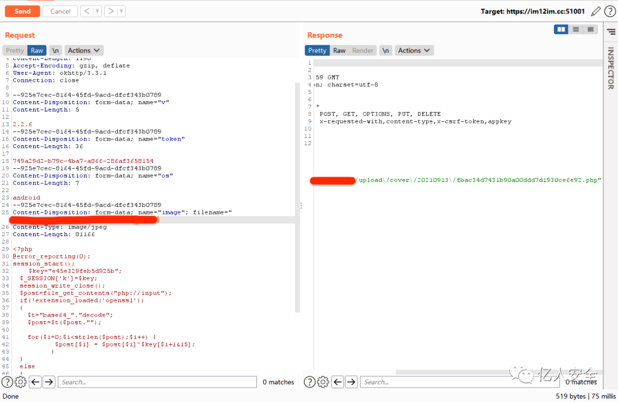Open the back history dropdown arrow

point(97,11)
